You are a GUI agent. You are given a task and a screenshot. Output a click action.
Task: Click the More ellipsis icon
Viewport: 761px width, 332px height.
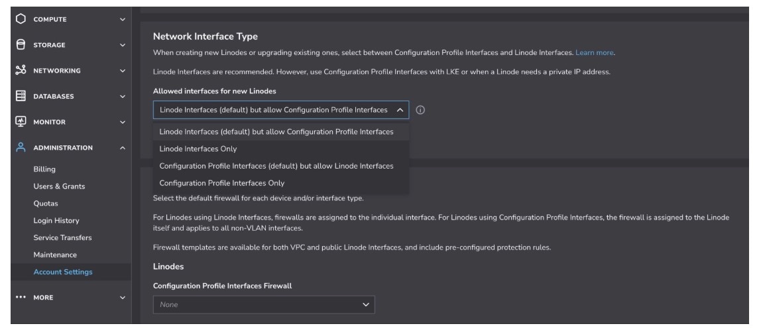click(21, 297)
